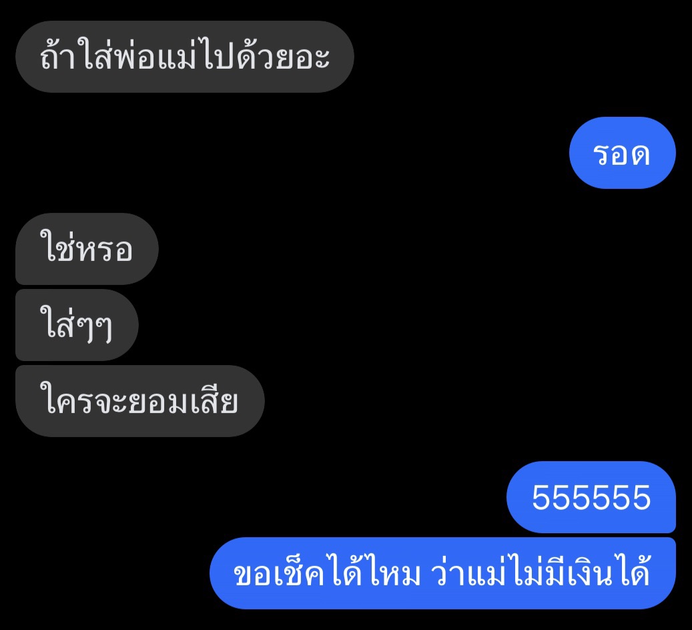The height and width of the screenshot is (630, 692).
Task: Tap the 'ใส่ๆๆ' message bubble
Action: coord(77,325)
